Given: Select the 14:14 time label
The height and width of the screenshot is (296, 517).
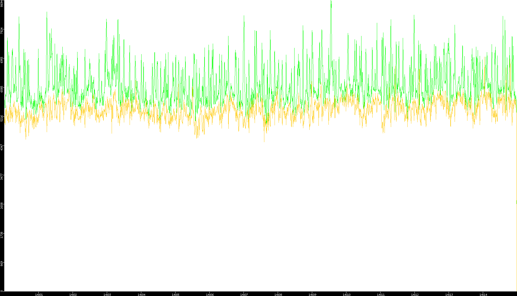Looking at the screenshot, I should click(483, 295).
